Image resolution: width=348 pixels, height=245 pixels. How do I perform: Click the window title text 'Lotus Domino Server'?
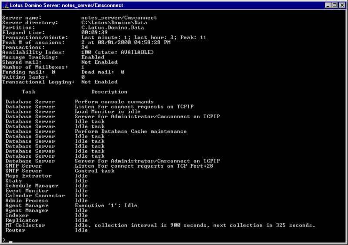(x=35, y=5)
